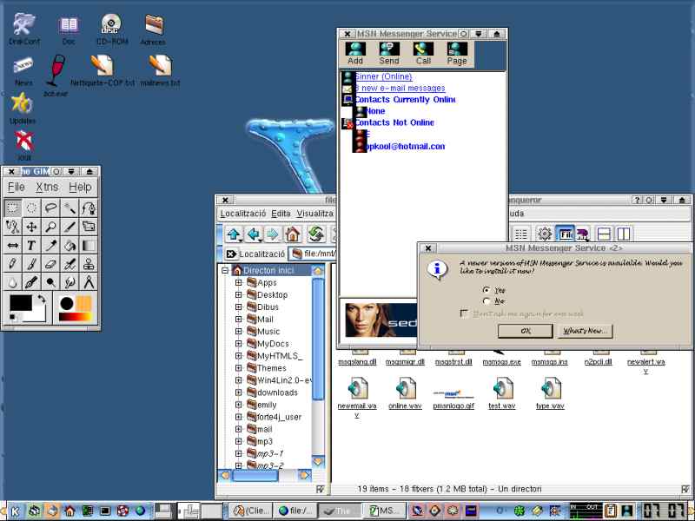Open the new e-mail messages link
This screenshot has height=521, width=695.
(400, 88)
